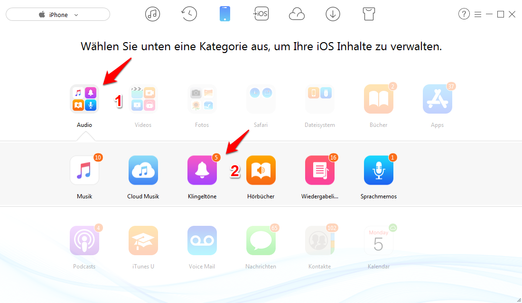Open the iTunes library music tab
522x303 pixels.
[x=152, y=14]
